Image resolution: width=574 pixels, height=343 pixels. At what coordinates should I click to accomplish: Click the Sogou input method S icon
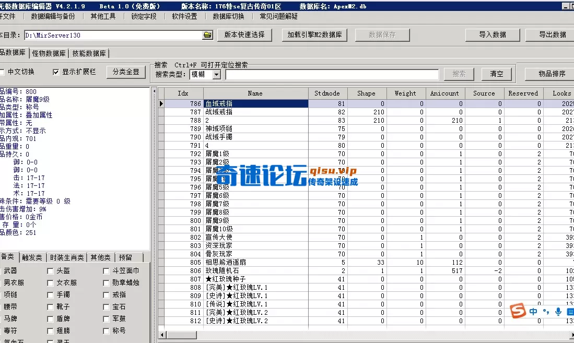coord(518,311)
